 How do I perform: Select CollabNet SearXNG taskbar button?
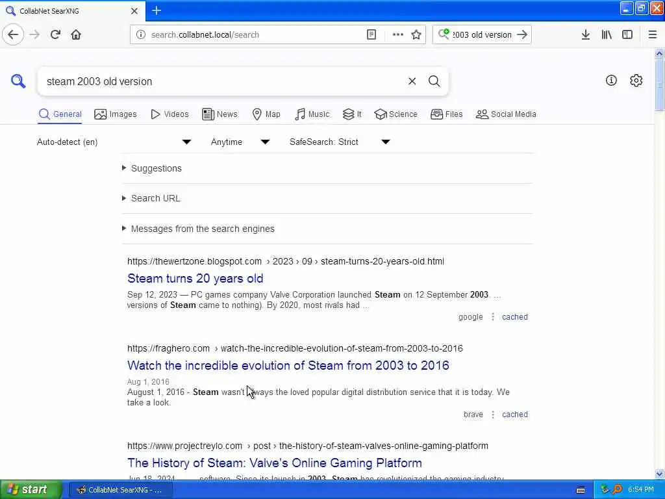[120, 490]
